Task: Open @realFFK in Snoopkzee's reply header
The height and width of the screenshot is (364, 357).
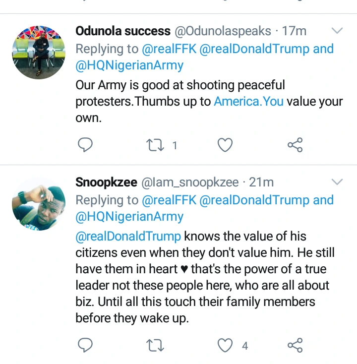Action: [x=168, y=200]
